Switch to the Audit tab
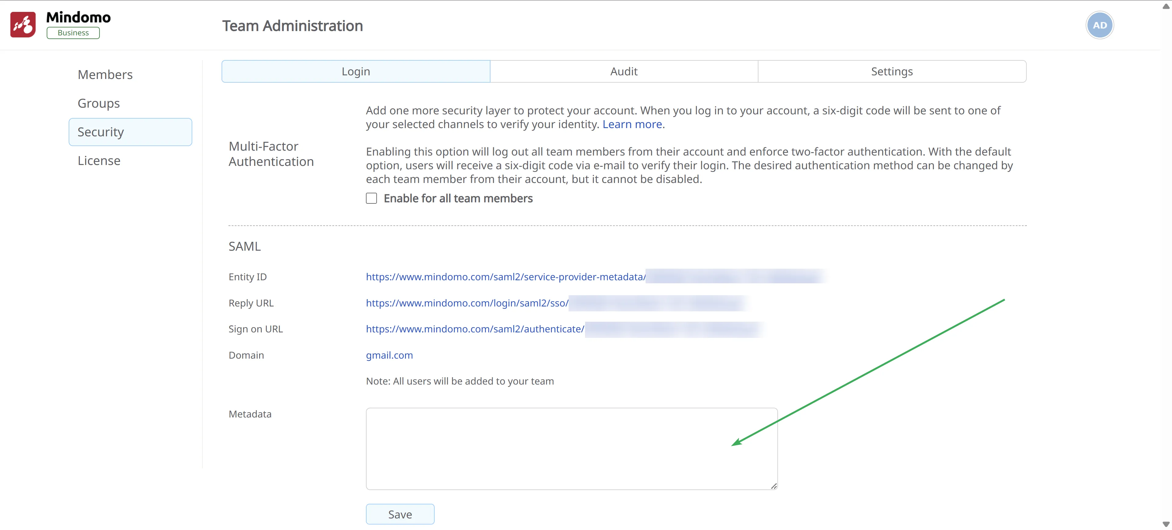1172x530 pixels. [x=623, y=71]
